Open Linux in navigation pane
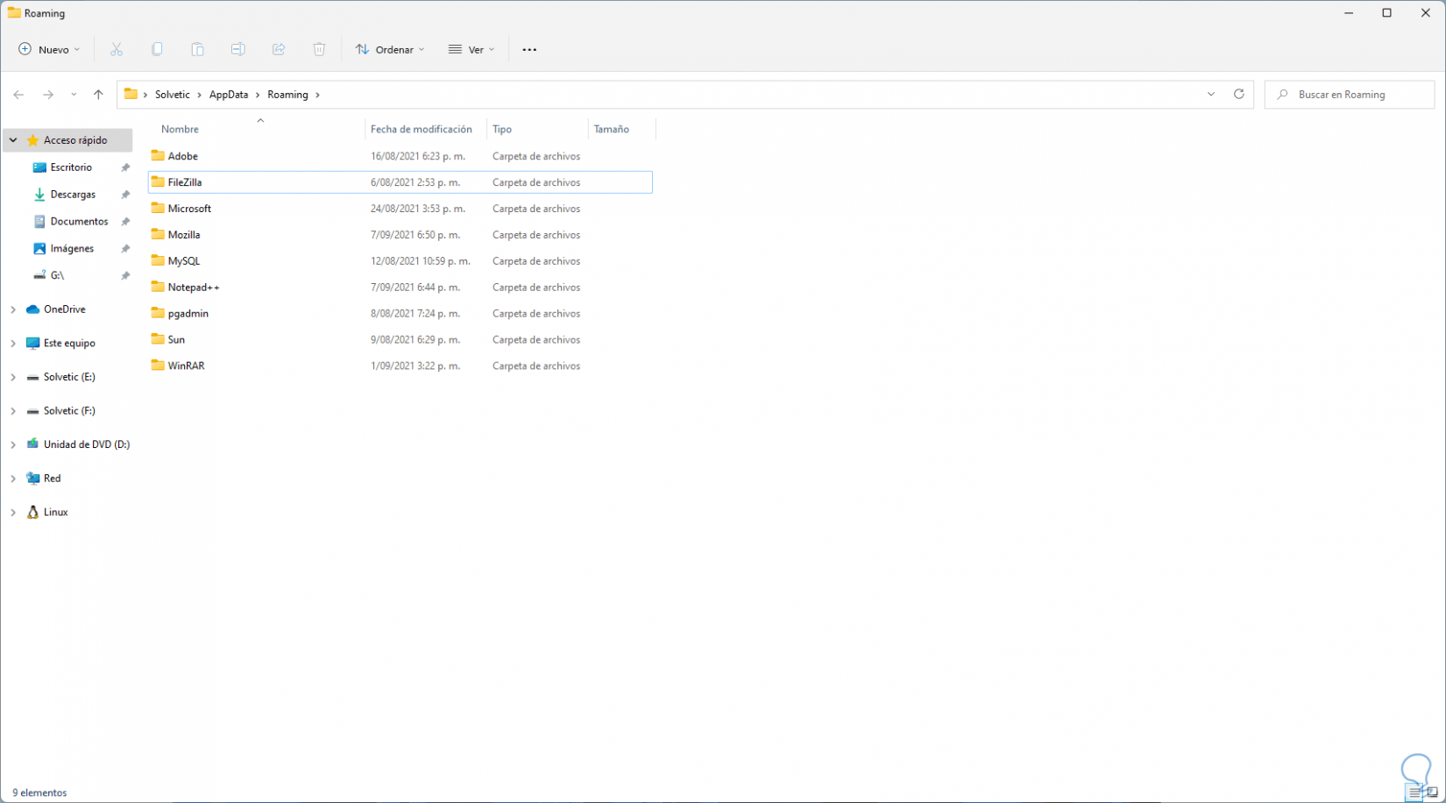 click(55, 513)
